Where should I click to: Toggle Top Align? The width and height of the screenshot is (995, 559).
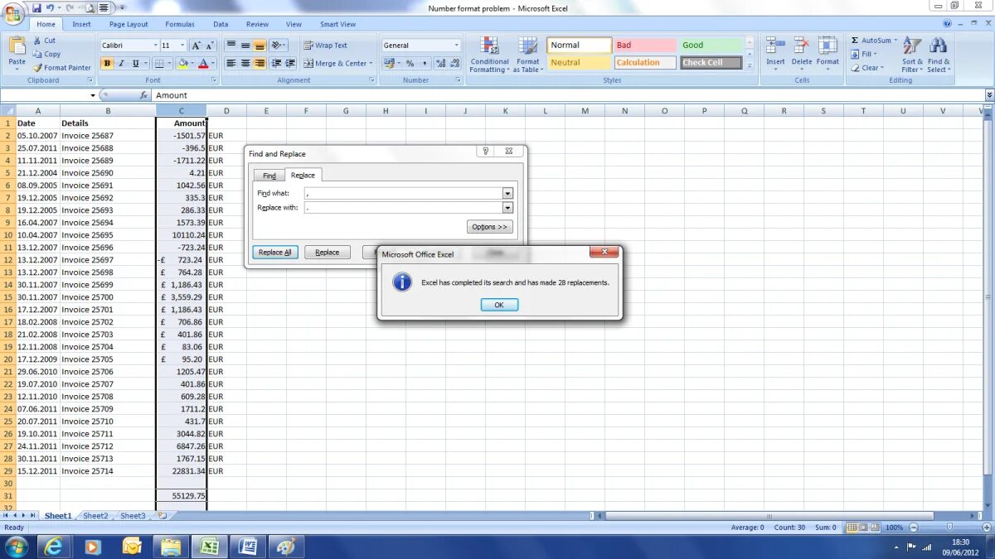tap(231, 46)
